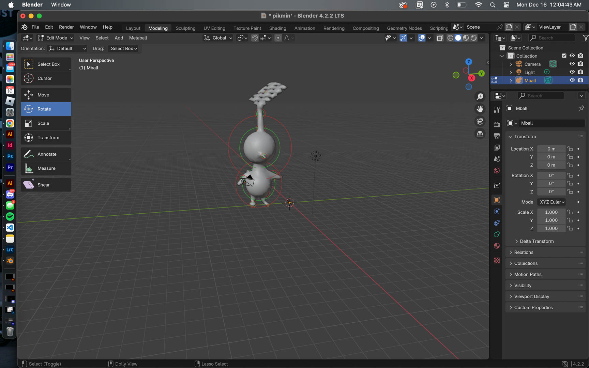
Task: Click the Select Box drag option button
Action: [124, 49]
